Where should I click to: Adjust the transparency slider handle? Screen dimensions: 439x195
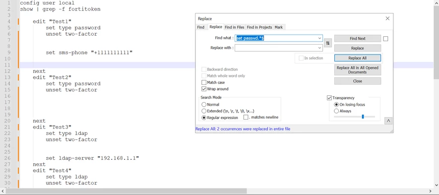[x=363, y=117]
